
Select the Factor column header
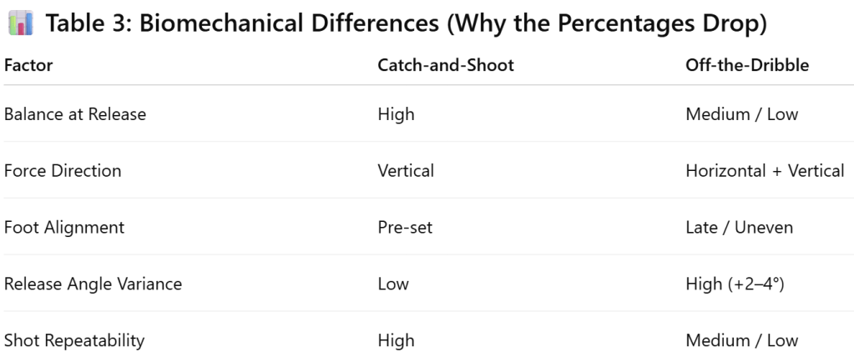tap(28, 65)
